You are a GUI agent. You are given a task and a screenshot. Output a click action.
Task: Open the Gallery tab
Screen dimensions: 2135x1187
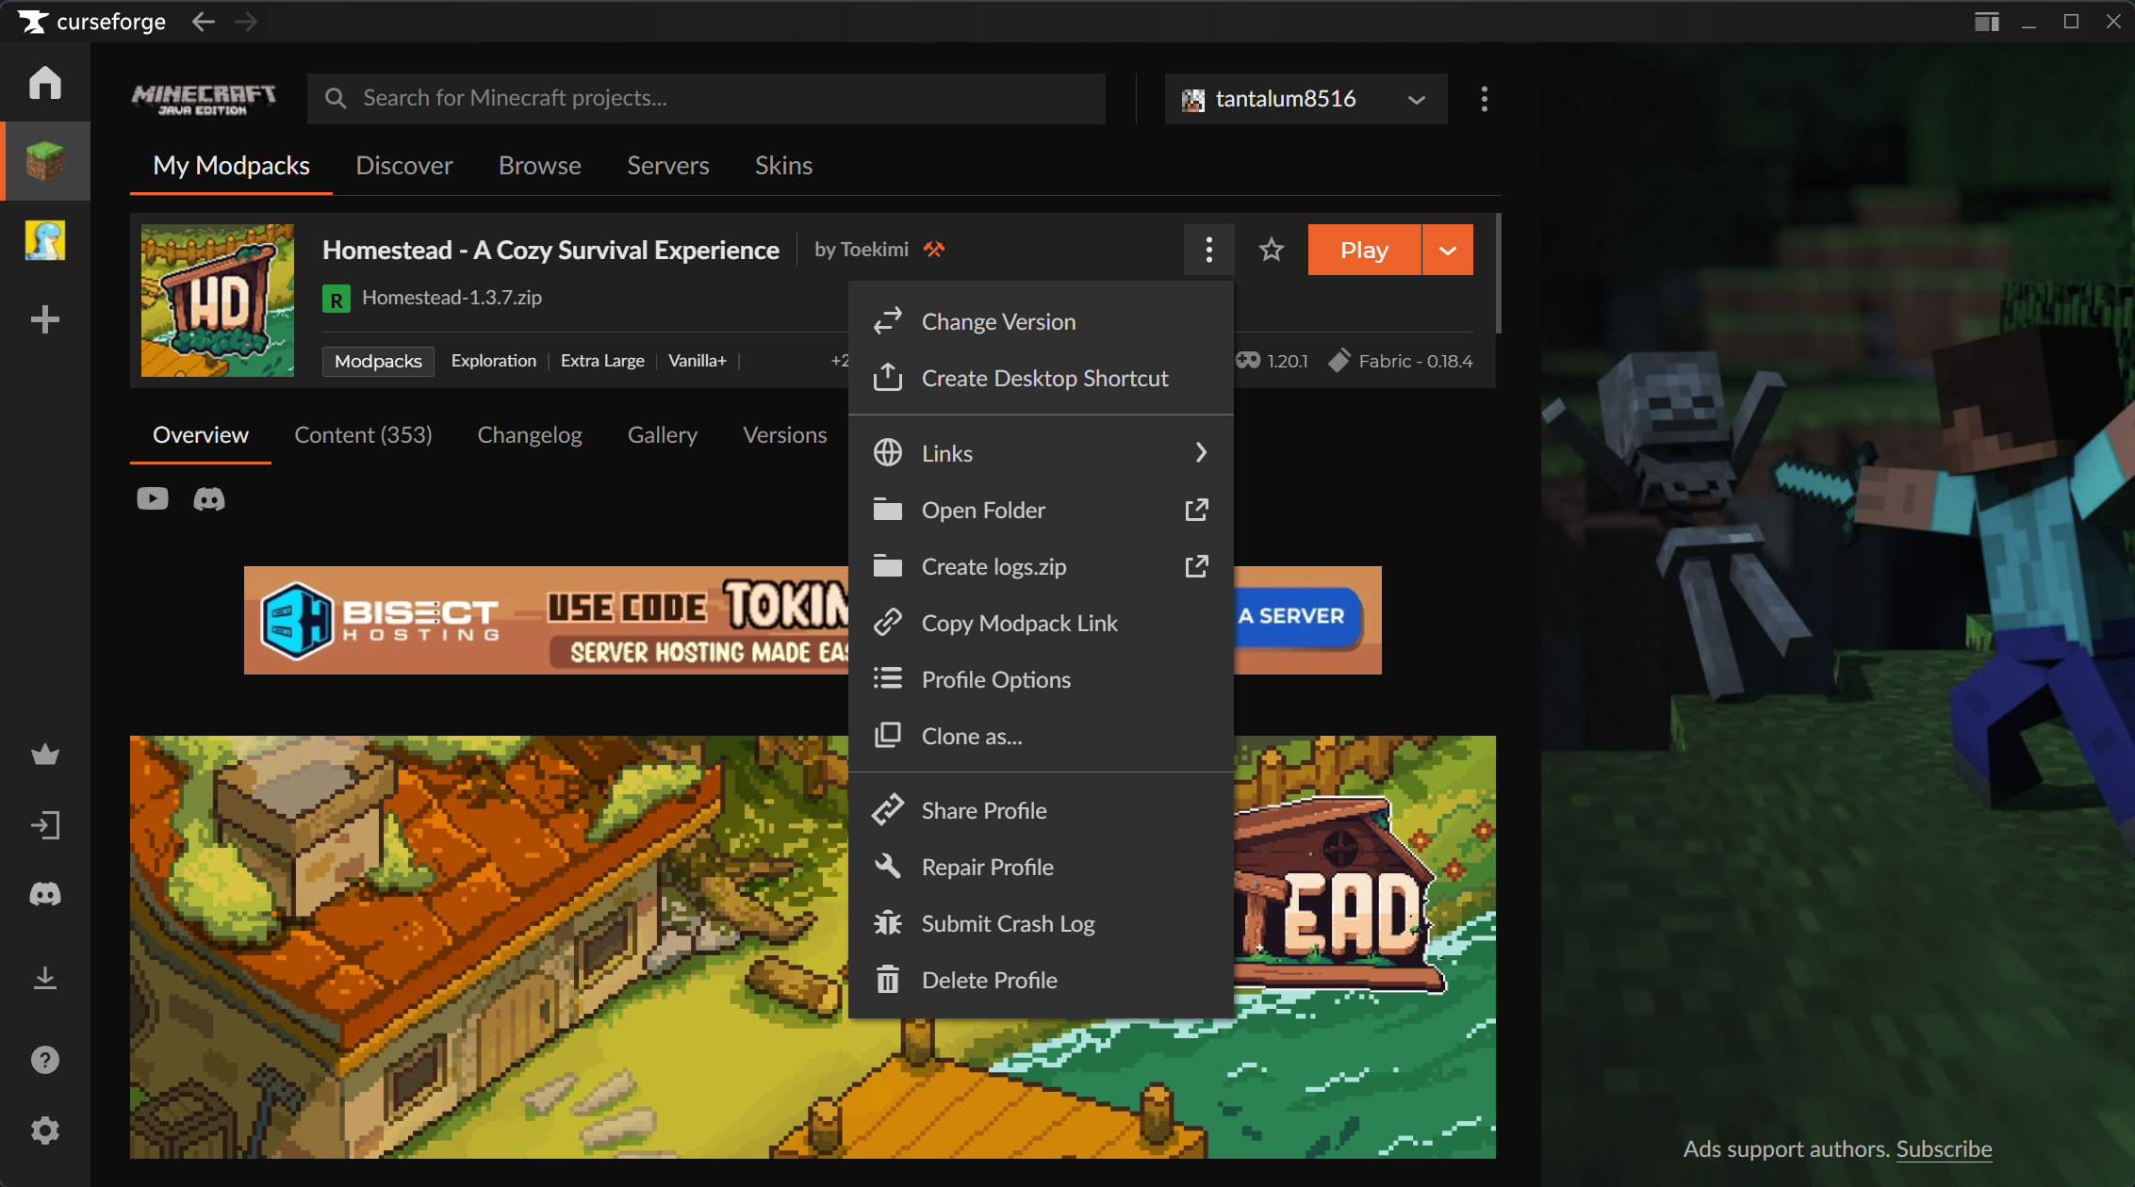click(x=663, y=435)
